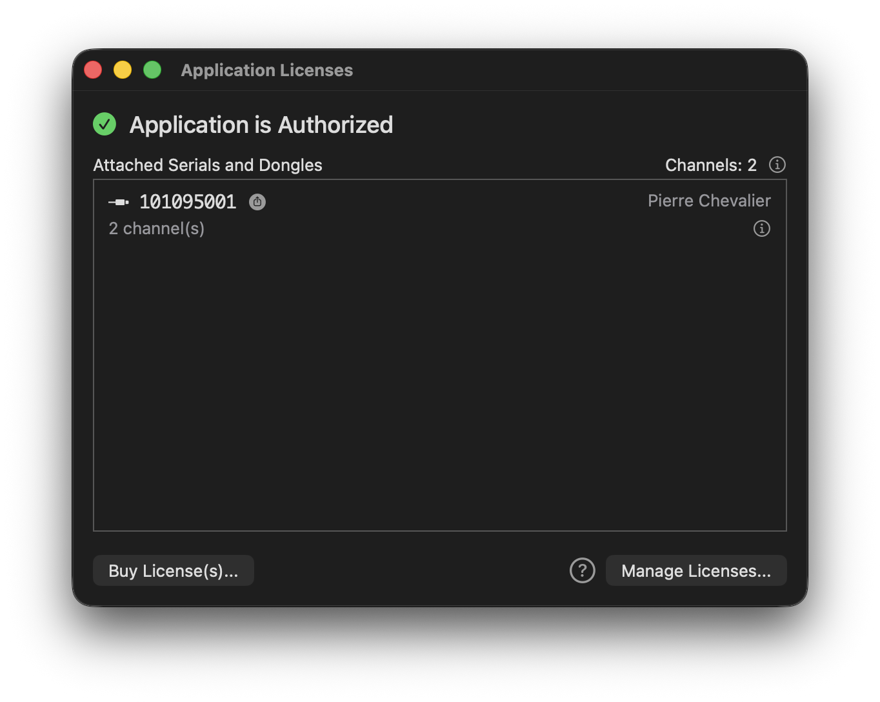Open Manage Licenses...
The height and width of the screenshot is (702, 880).
point(696,570)
